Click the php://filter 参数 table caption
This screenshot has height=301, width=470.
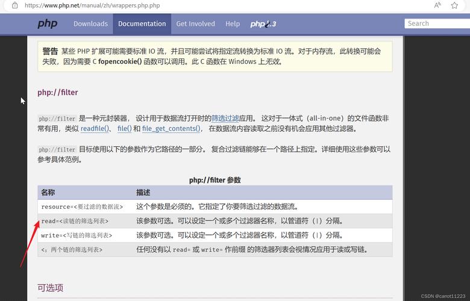point(215,180)
